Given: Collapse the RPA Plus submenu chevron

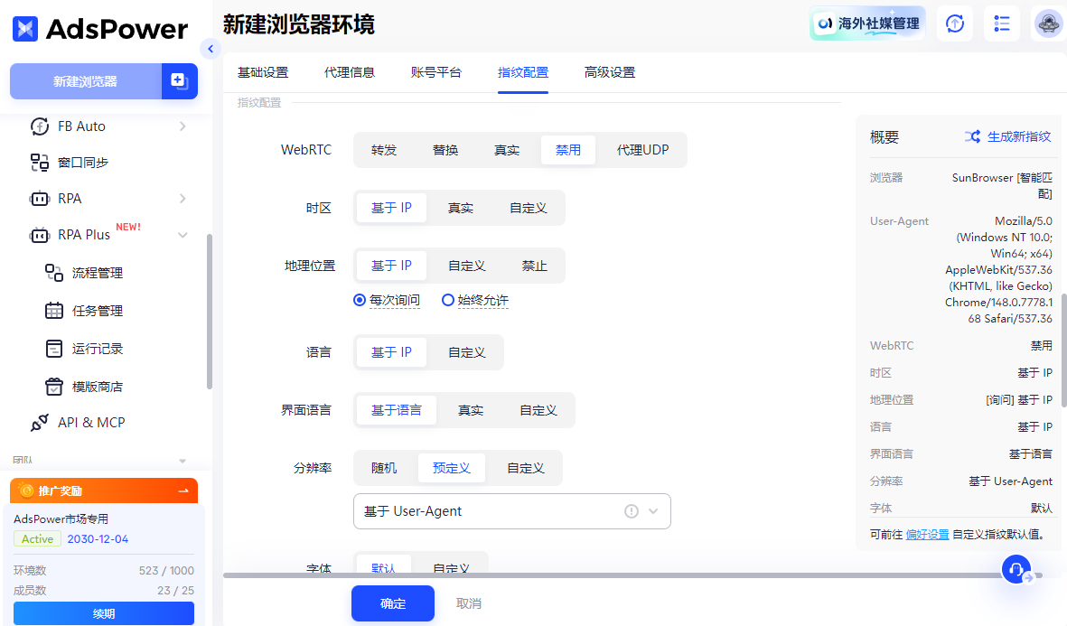Looking at the screenshot, I should pos(183,236).
